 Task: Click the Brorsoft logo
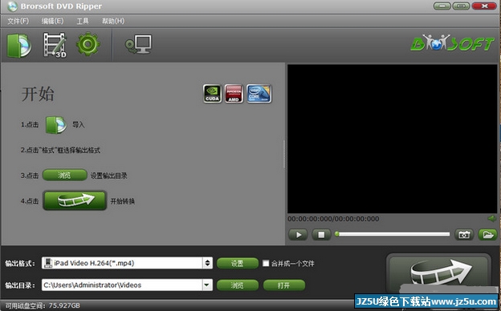click(452, 43)
